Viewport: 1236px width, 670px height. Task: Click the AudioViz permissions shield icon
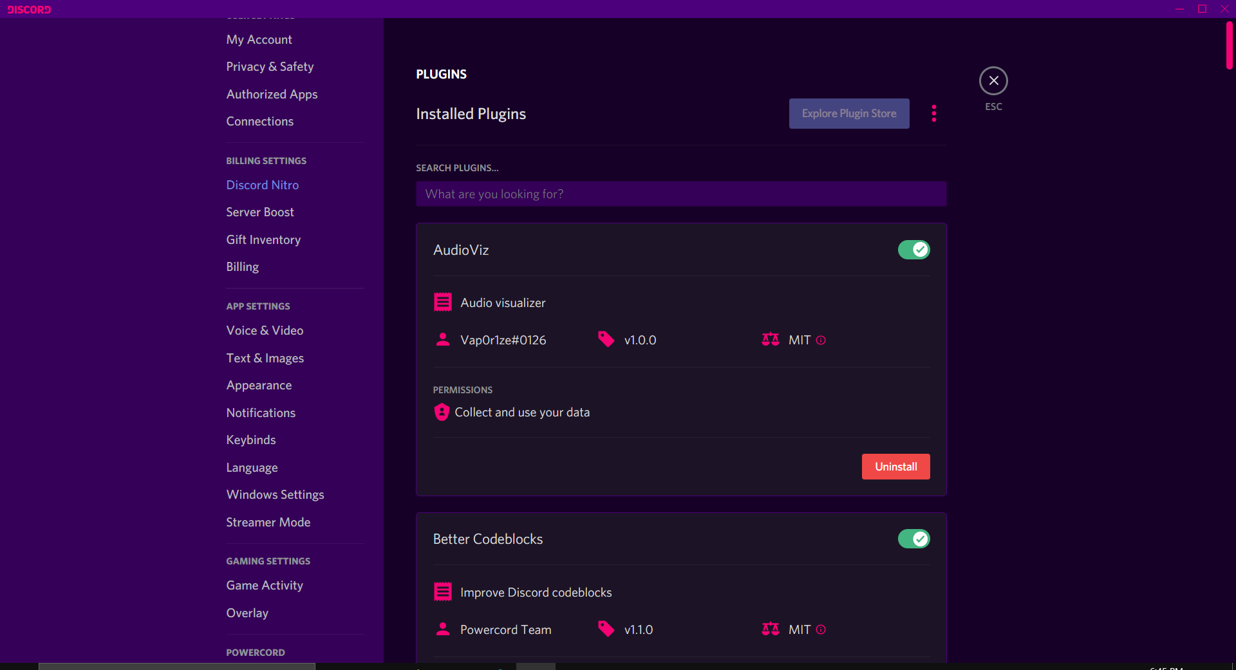click(442, 412)
